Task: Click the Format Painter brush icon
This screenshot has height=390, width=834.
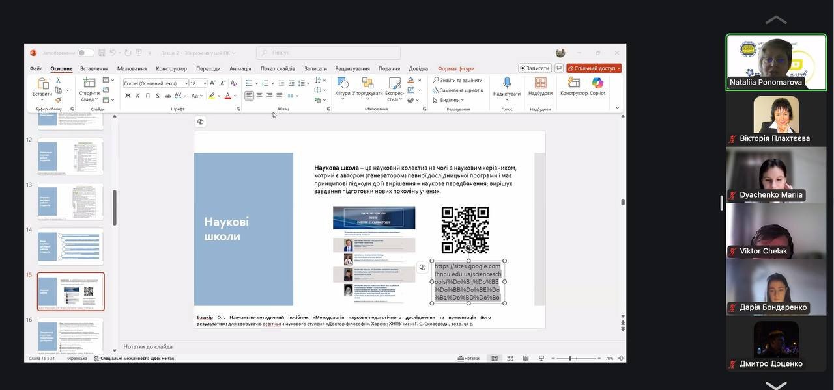Action: coord(58,100)
